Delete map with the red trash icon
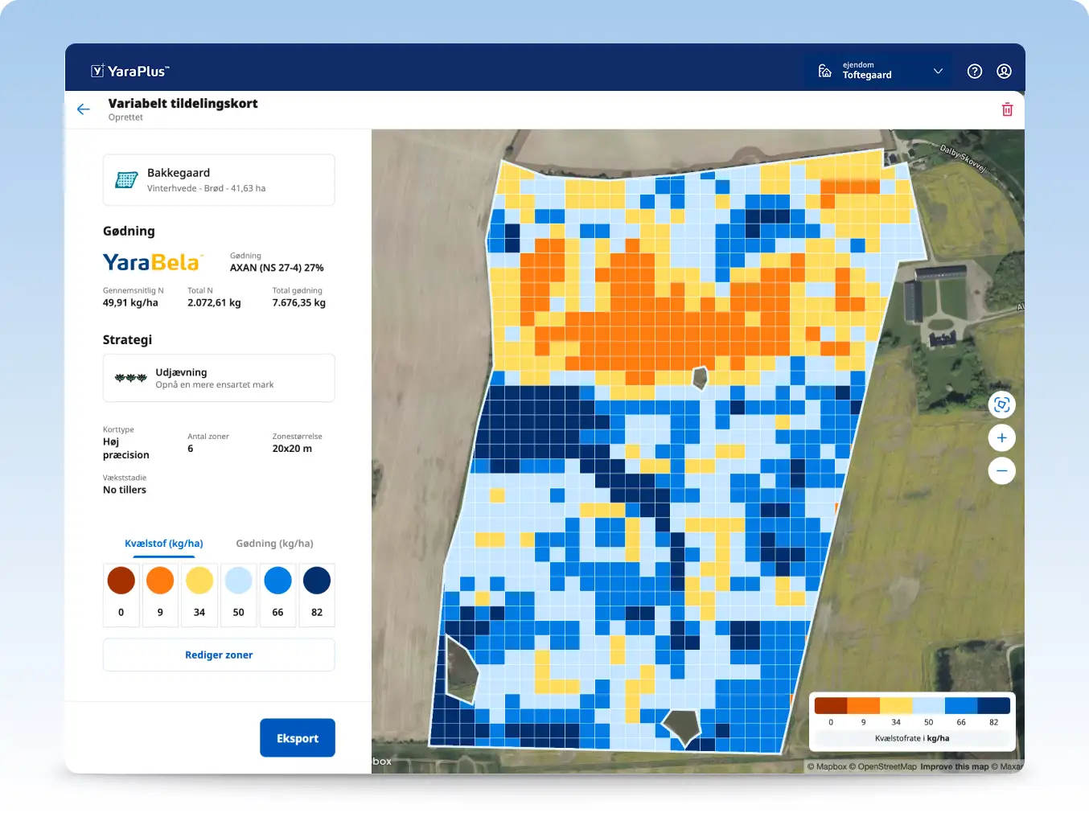The width and height of the screenshot is (1089, 817). point(1007,109)
